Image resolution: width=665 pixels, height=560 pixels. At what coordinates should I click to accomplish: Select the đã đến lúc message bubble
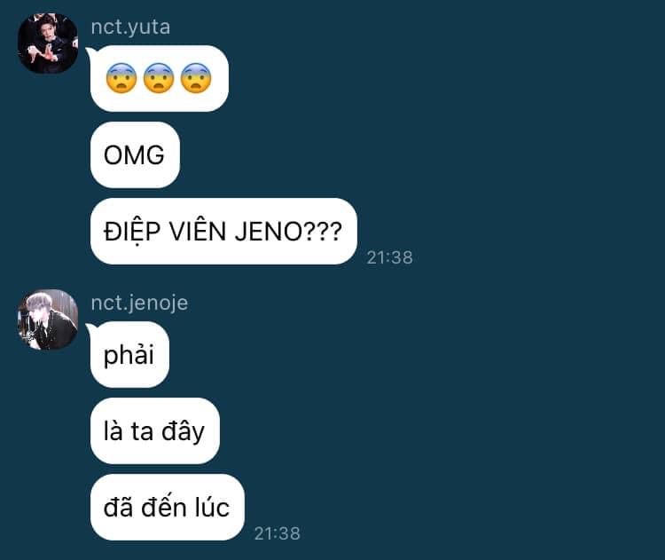pos(167,508)
